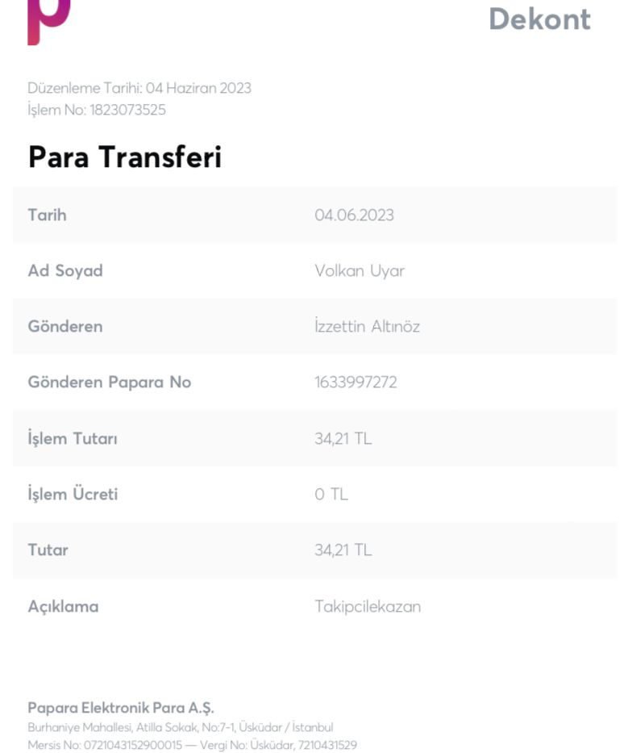Select the Açıklama value Takipcilekazan

click(x=368, y=606)
